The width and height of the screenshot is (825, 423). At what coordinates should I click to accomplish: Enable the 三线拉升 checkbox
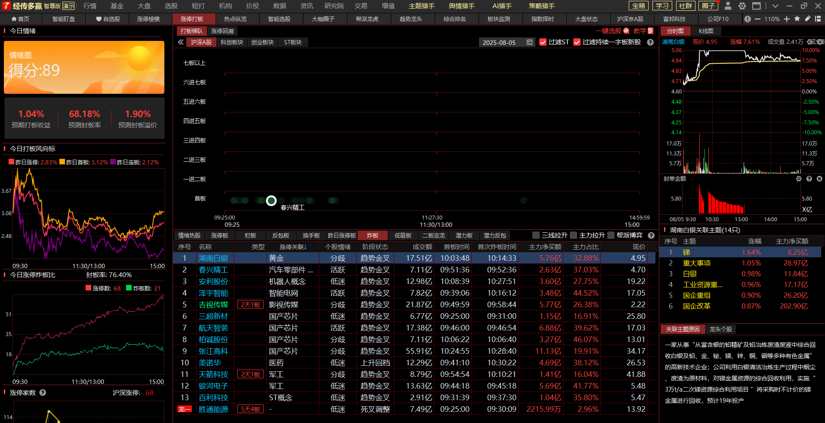(536, 235)
